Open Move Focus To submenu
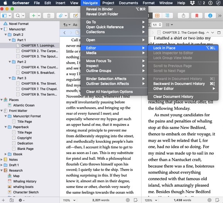Image resolution: width=223 pixels, height=203 pixels. click(x=114, y=61)
